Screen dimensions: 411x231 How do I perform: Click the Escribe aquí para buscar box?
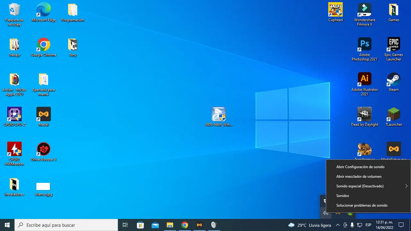click(66, 225)
